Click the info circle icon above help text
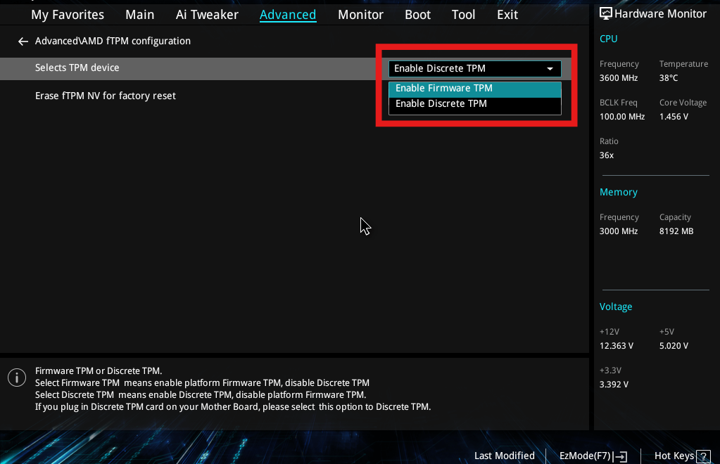 [16, 378]
